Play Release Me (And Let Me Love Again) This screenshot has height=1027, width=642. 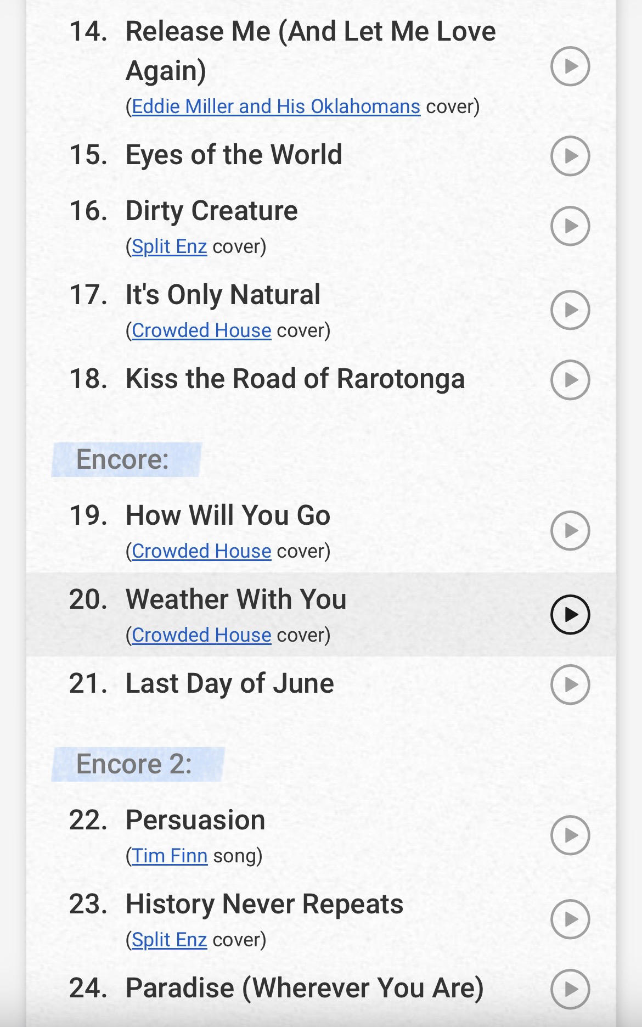(570, 66)
